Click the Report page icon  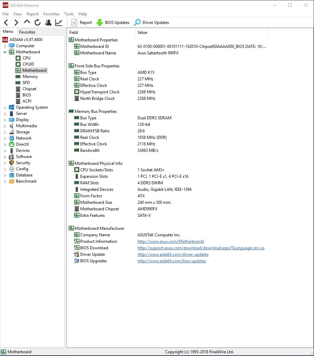click(74, 23)
